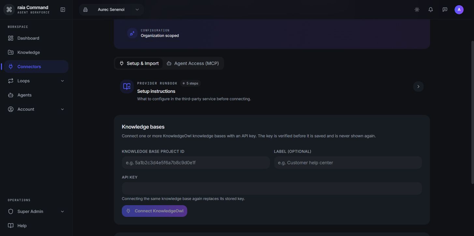This screenshot has width=474, height=236.
Task: Click Connect KnowledgeOwl button
Action: click(x=154, y=211)
